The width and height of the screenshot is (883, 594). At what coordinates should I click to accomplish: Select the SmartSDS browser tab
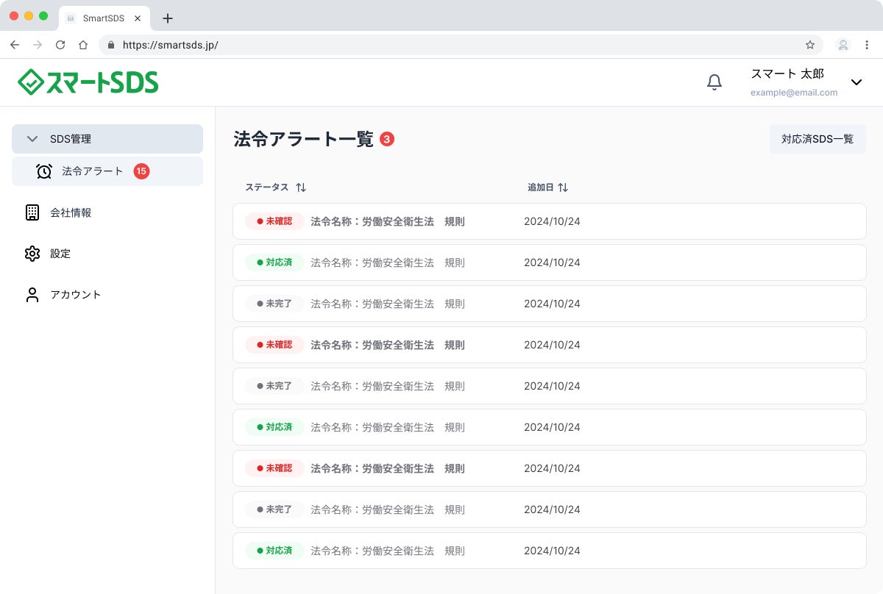[x=104, y=18]
